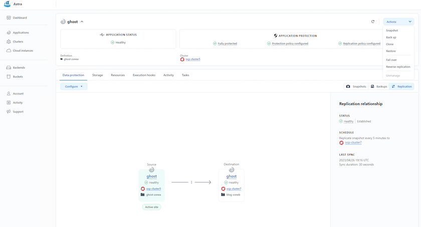The image size is (421, 227).
Task: Open the ocp-cluster5 link in source card
Action: pos(153,188)
